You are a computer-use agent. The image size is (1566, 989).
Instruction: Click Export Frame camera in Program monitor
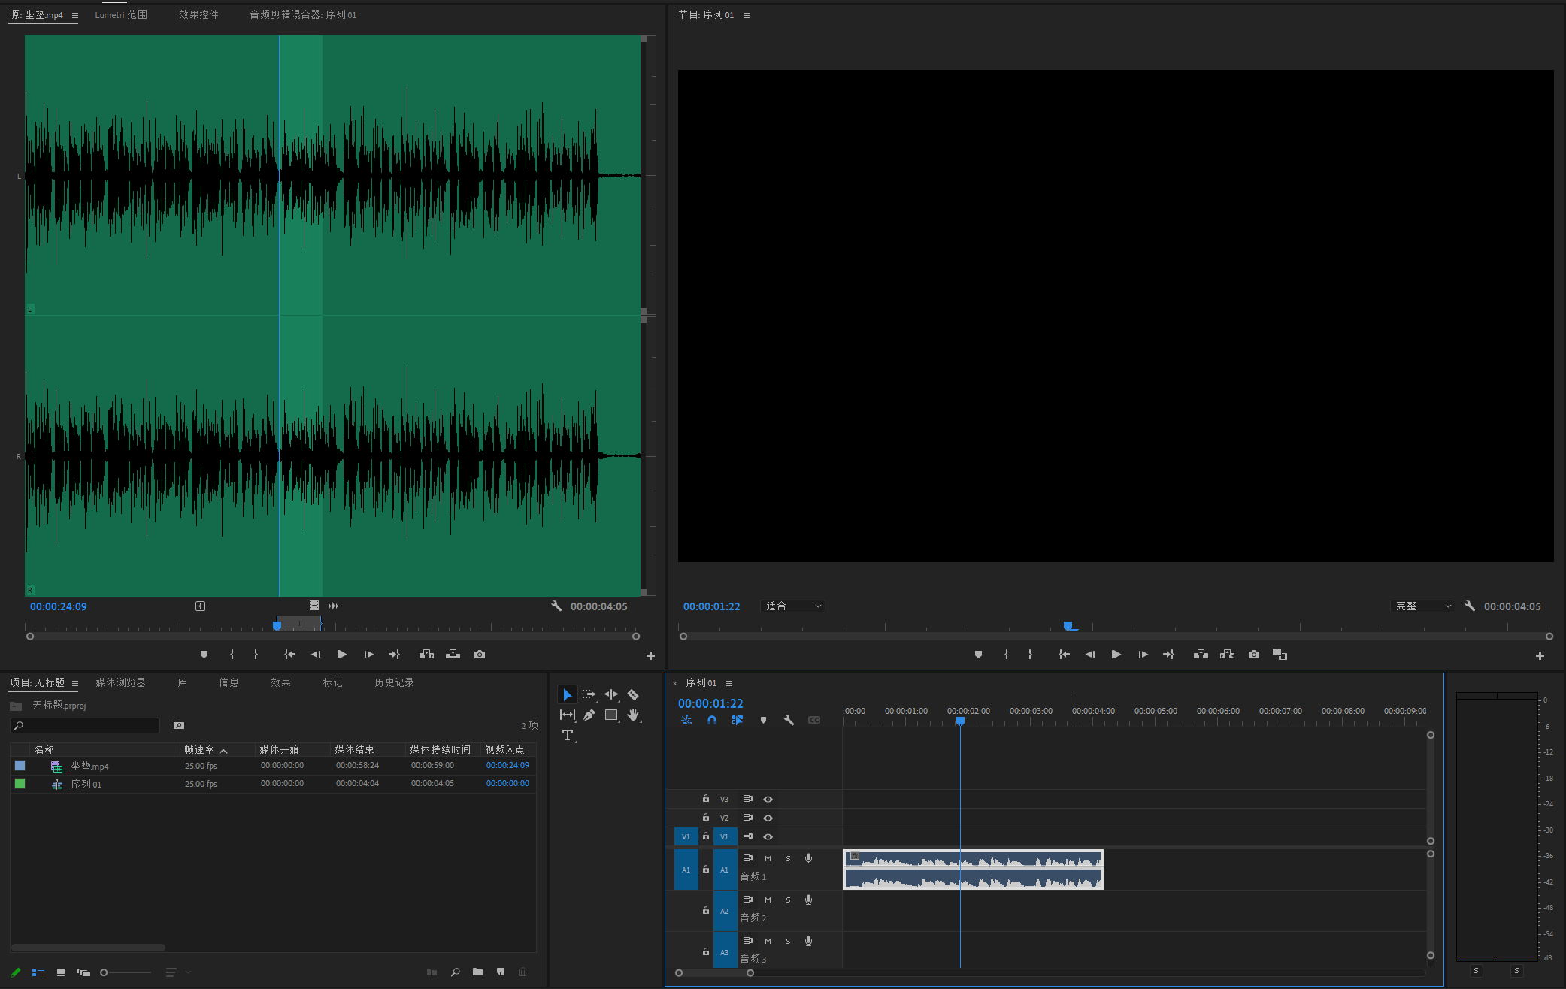pos(1253,655)
